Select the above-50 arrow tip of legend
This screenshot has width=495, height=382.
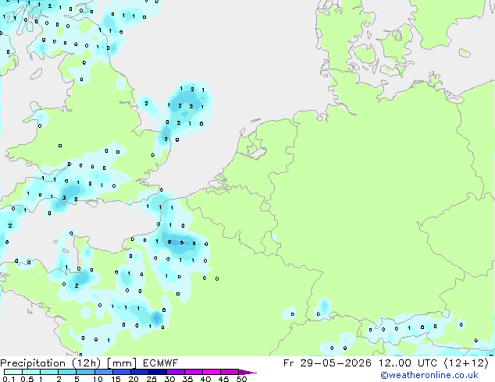click(x=247, y=372)
